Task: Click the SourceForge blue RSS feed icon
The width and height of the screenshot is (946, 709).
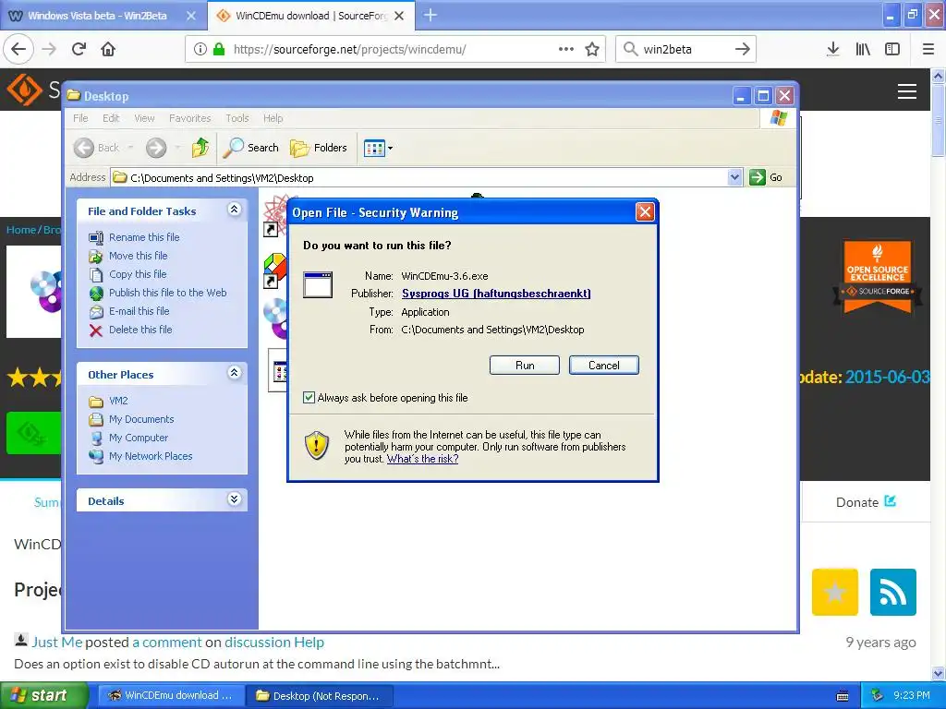Action: click(x=893, y=592)
